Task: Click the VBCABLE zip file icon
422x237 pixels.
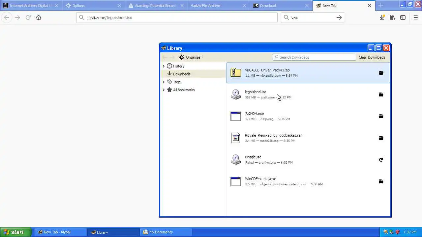Action: pyautogui.click(x=236, y=72)
